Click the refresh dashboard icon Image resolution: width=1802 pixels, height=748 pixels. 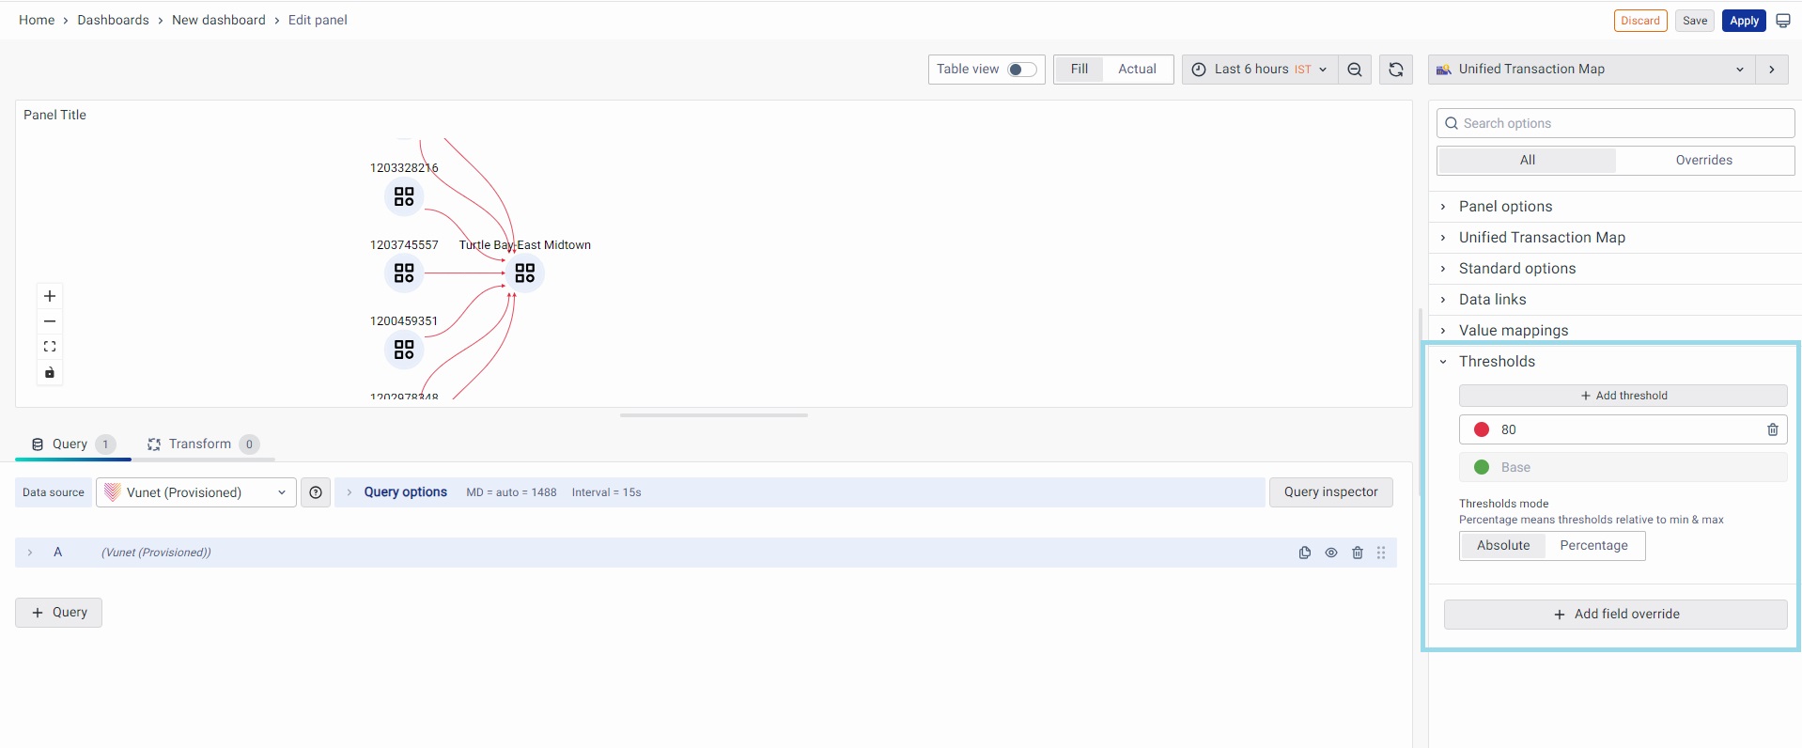pos(1395,70)
